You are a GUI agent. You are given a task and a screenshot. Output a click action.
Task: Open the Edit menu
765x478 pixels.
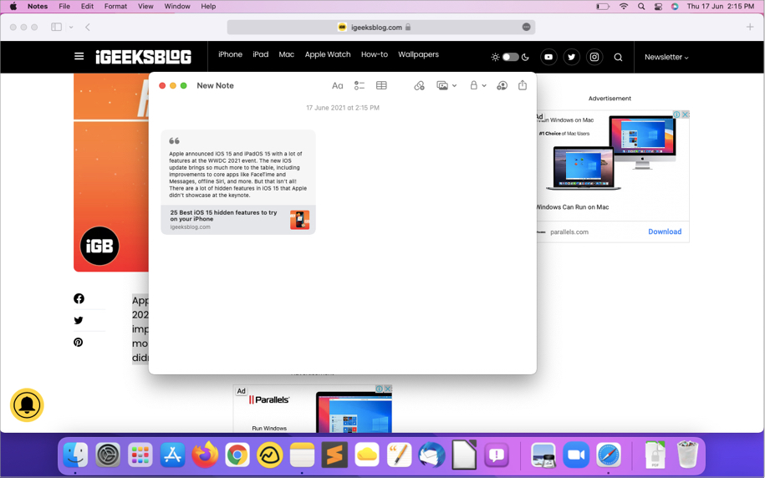pyautogui.click(x=87, y=7)
